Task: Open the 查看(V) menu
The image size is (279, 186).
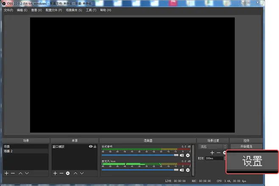Action: [36, 10]
